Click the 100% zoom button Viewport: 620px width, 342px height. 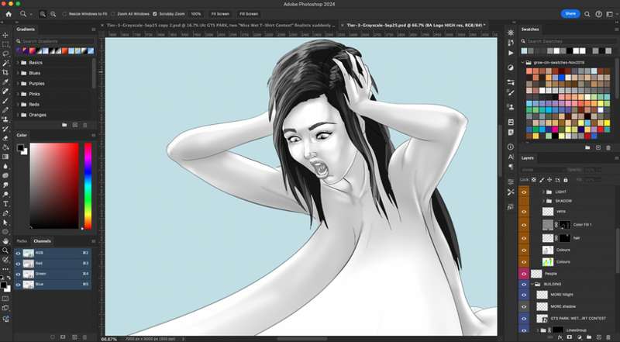click(x=196, y=14)
